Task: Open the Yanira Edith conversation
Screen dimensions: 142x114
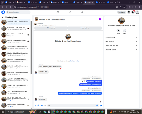Action: 15,35
